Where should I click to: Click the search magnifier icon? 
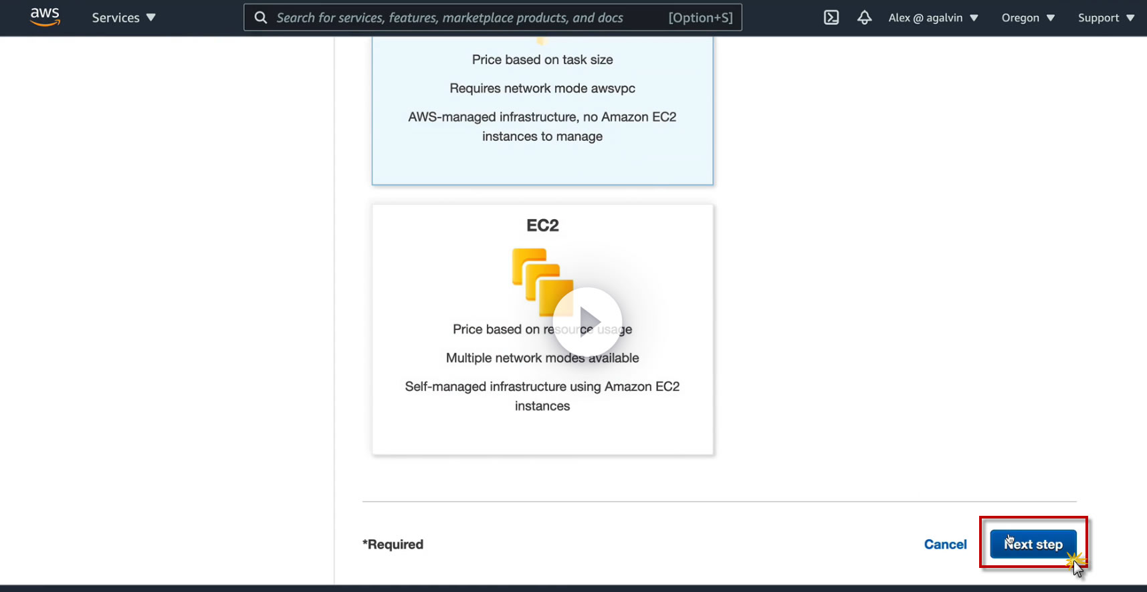[261, 18]
